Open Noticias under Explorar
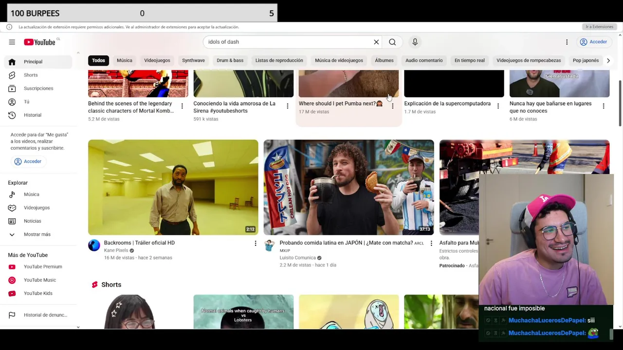The height and width of the screenshot is (350, 623). pos(39,221)
